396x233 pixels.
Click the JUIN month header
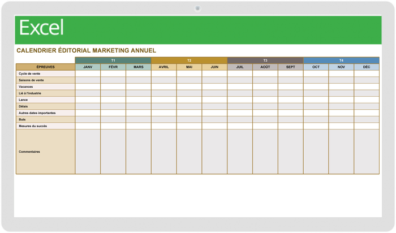click(214, 67)
